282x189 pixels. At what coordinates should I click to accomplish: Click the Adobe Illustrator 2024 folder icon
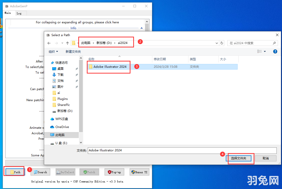pos(91,67)
